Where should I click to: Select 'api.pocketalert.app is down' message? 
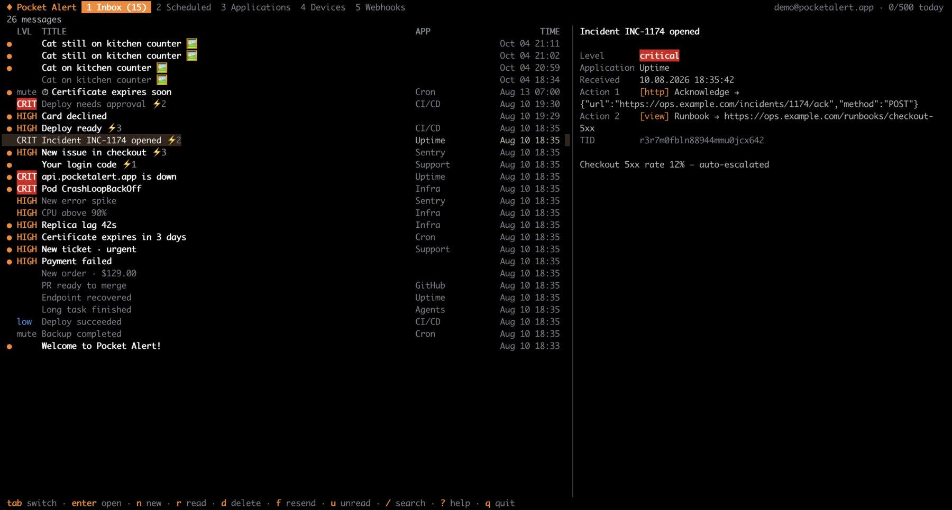282,177
